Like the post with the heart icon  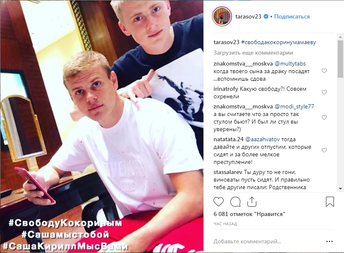(219, 202)
